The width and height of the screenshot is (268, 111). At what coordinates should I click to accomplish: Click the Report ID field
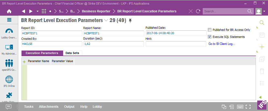click(x=52, y=33)
